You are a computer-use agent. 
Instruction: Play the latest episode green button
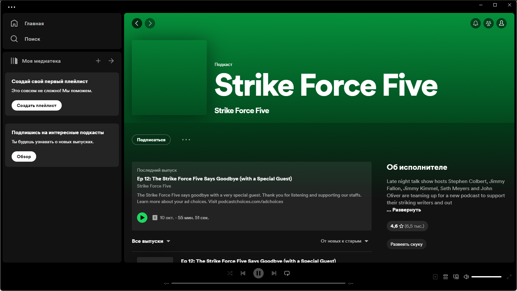[x=142, y=218]
